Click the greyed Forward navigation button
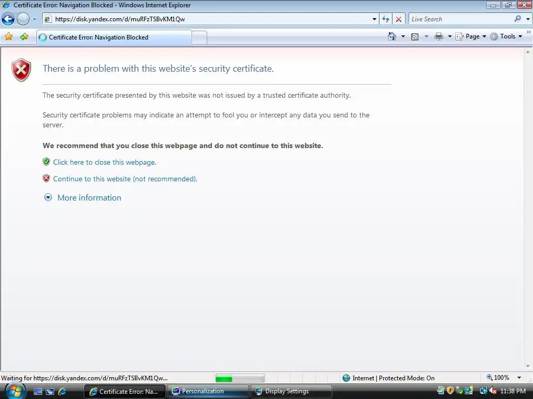 tap(23, 19)
